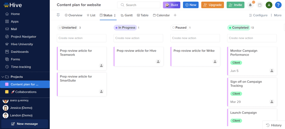Click Create new action under Unstarted

(x=82, y=38)
